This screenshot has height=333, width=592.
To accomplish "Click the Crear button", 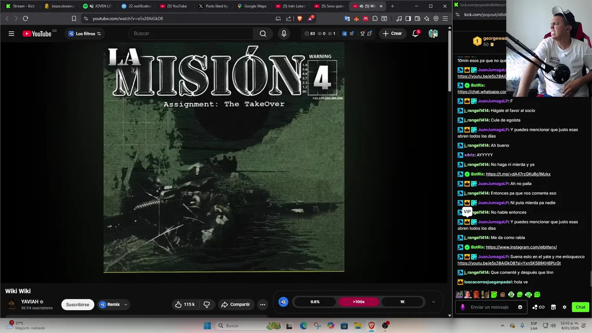I will [392, 33].
